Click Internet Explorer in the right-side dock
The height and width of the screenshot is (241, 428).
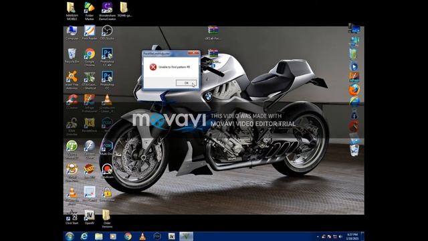354,102
